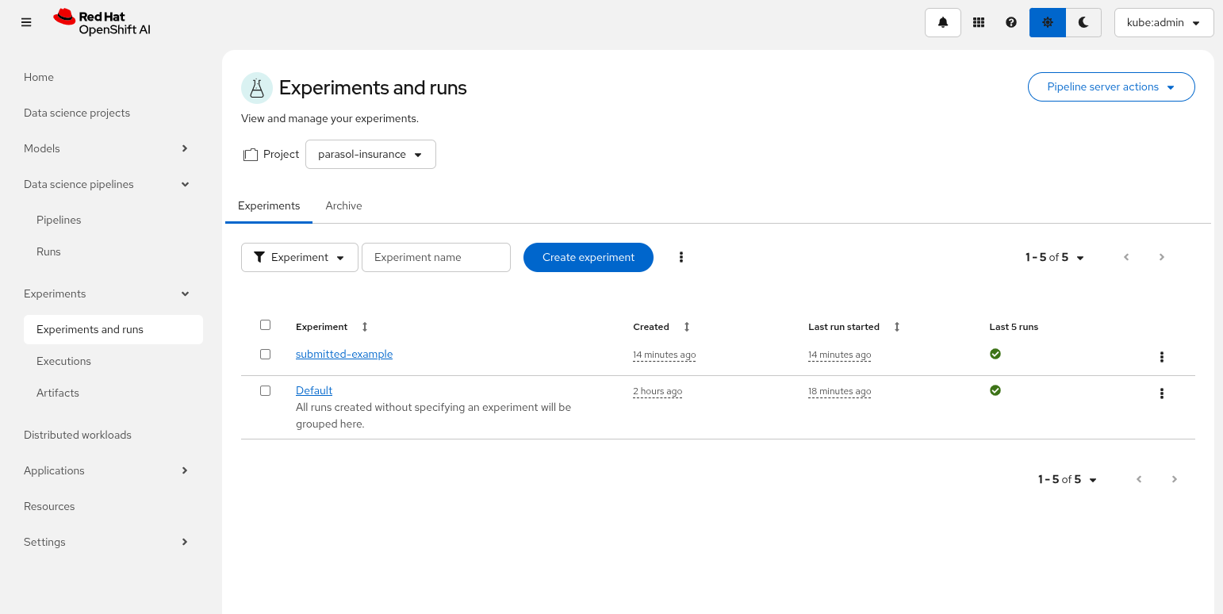Open top pagination items-per-page dropdown
Image resolution: width=1223 pixels, height=614 pixels.
(1055, 257)
